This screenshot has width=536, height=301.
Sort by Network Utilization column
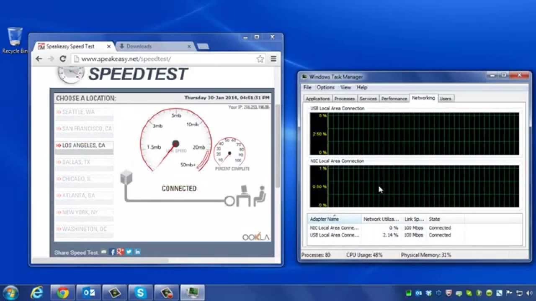pos(382,219)
